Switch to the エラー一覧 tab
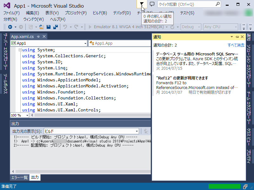Screen dimensions: 254x190 click(19, 178)
